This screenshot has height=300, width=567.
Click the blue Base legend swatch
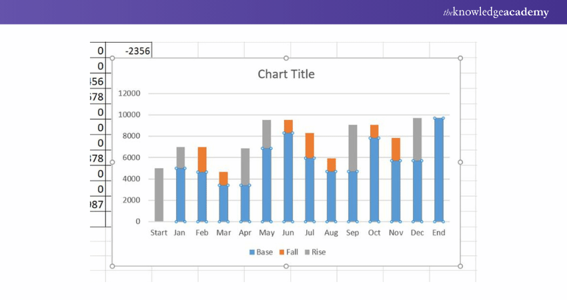tap(252, 252)
